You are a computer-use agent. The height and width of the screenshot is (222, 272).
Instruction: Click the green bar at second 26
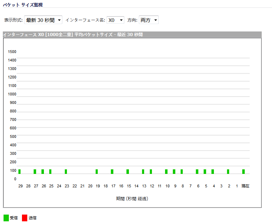click(42, 171)
